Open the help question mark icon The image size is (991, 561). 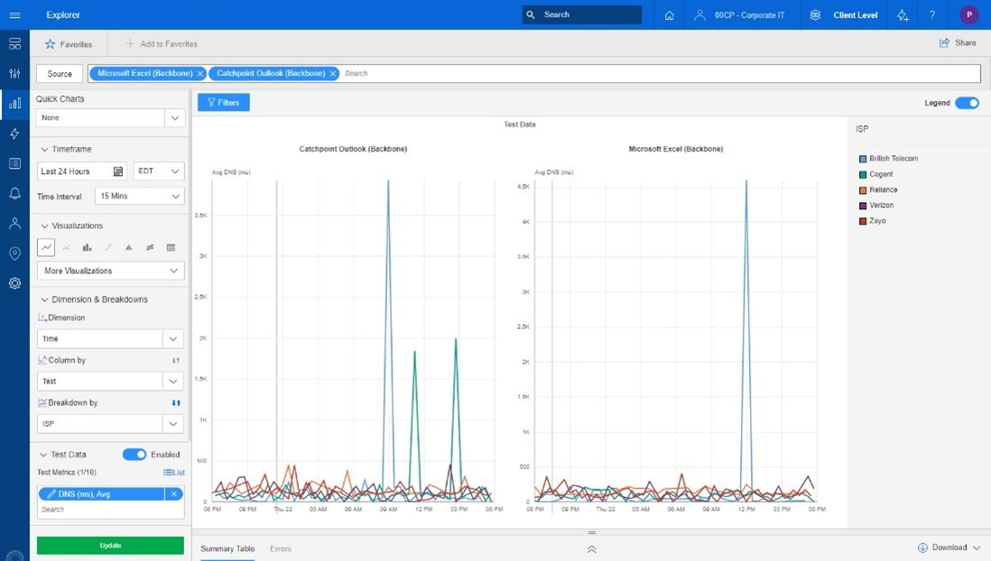click(x=932, y=15)
